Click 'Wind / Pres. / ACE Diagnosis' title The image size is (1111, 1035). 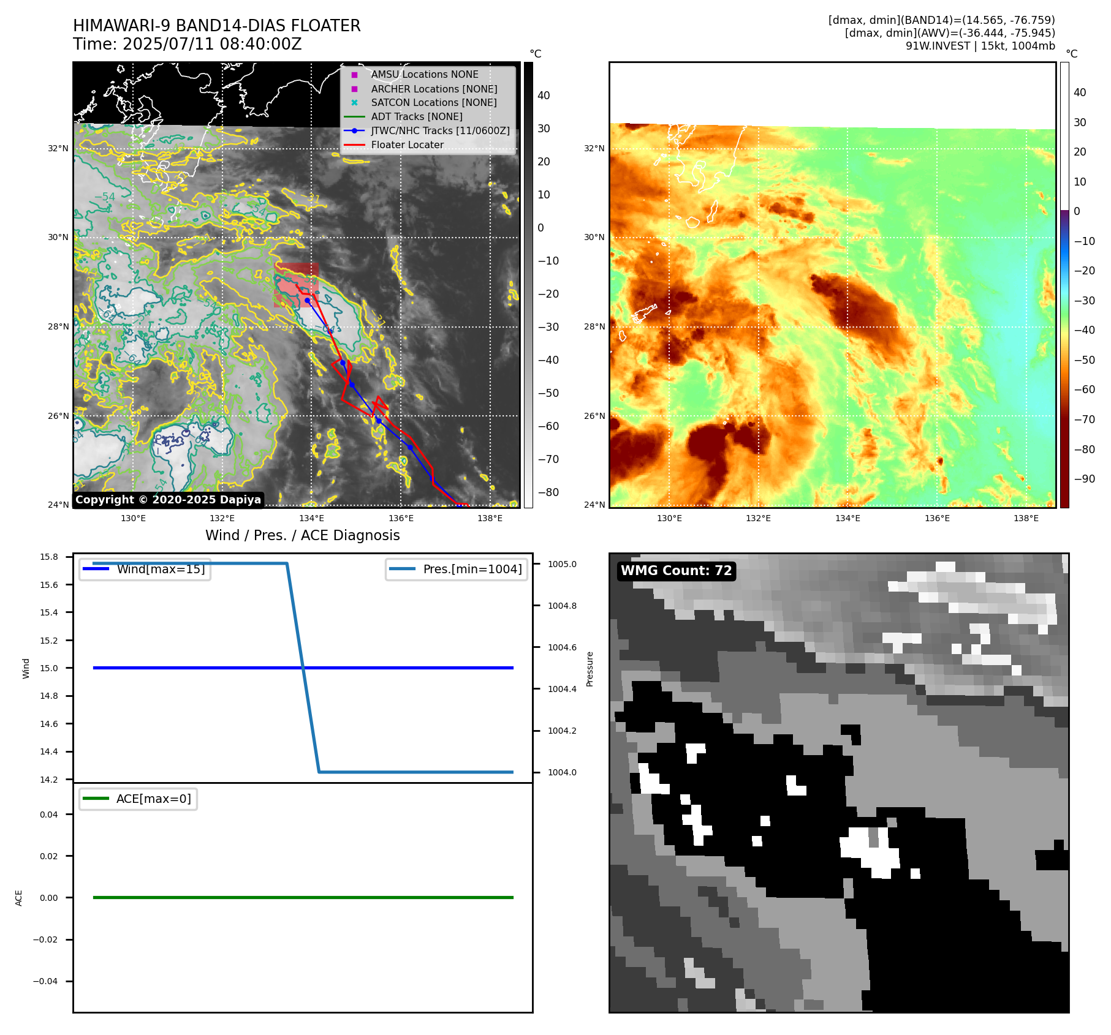(303, 535)
